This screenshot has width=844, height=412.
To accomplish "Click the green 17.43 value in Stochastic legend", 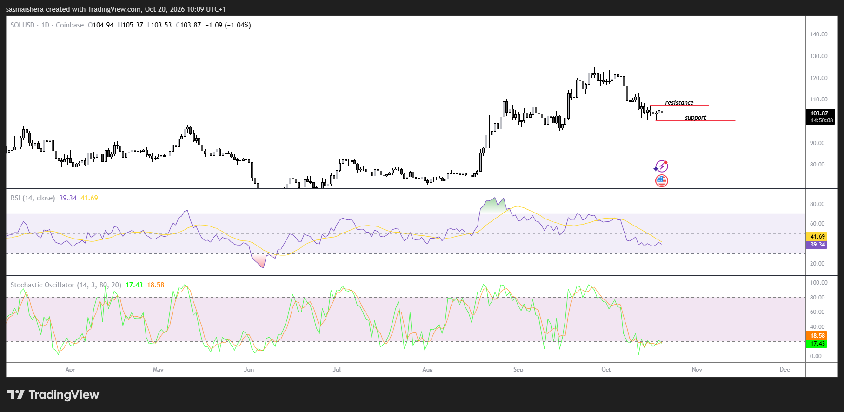I will pyautogui.click(x=134, y=285).
